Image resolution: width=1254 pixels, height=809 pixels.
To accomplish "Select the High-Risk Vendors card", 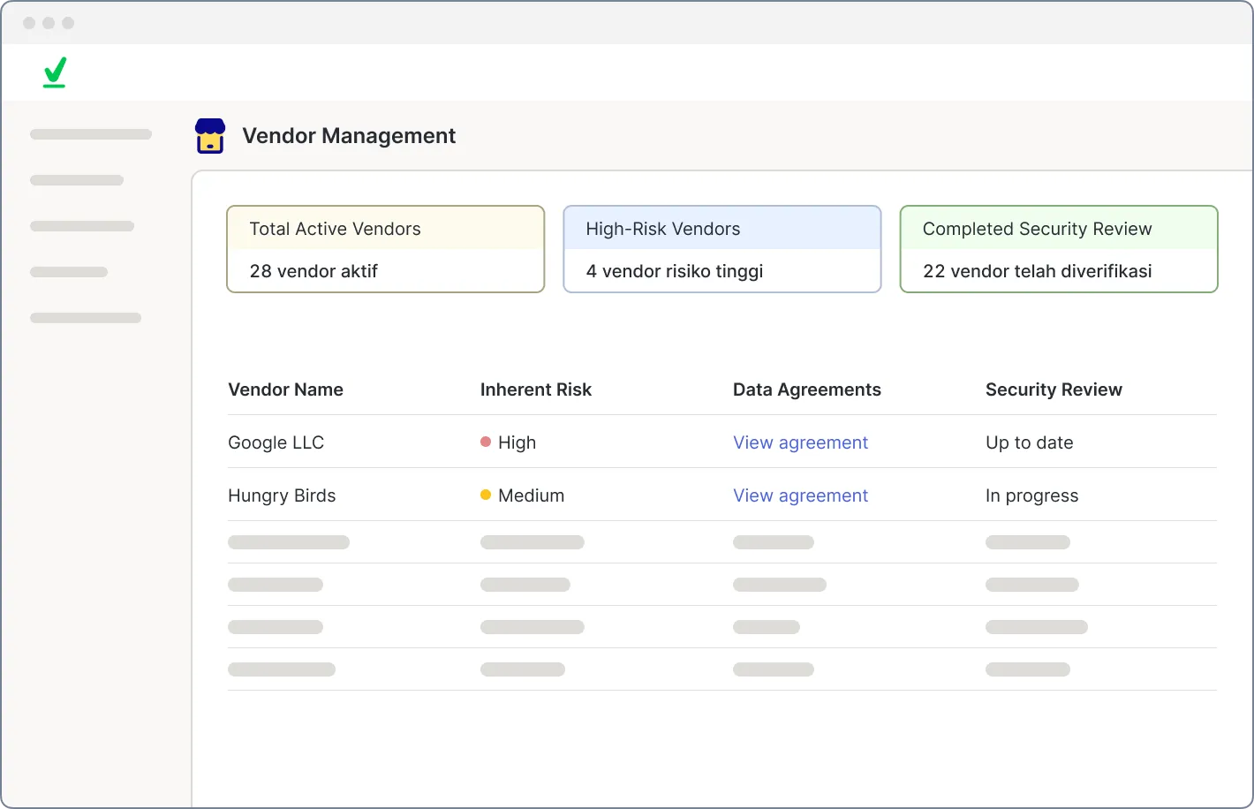I will pos(722,249).
